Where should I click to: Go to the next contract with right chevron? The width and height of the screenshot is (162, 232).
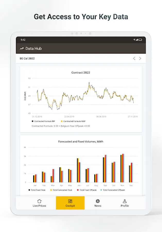tap(140, 59)
